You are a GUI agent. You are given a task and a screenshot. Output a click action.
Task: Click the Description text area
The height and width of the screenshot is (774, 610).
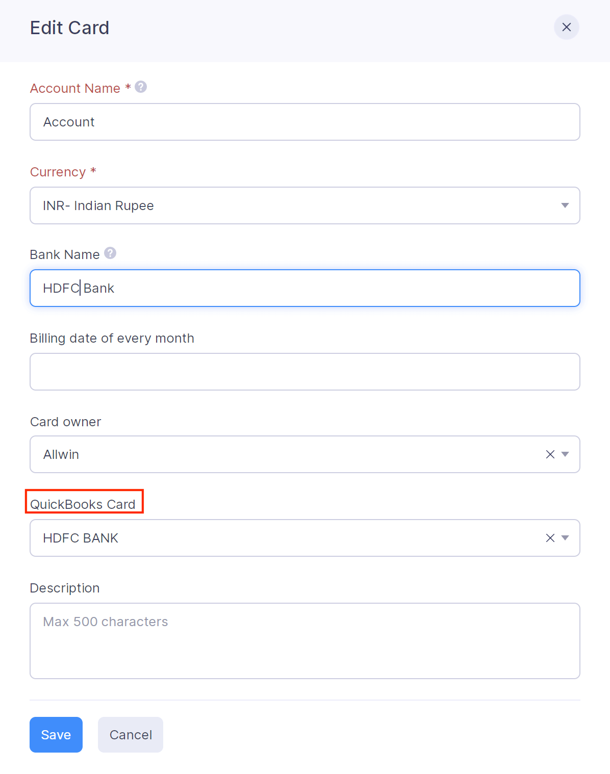pyautogui.click(x=304, y=641)
